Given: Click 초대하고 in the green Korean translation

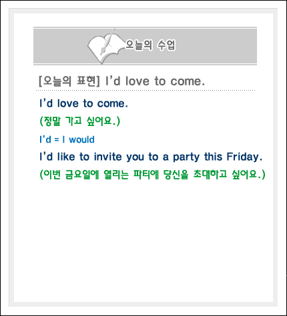Looking at the screenshot, I should pyautogui.click(x=210, y=174).
